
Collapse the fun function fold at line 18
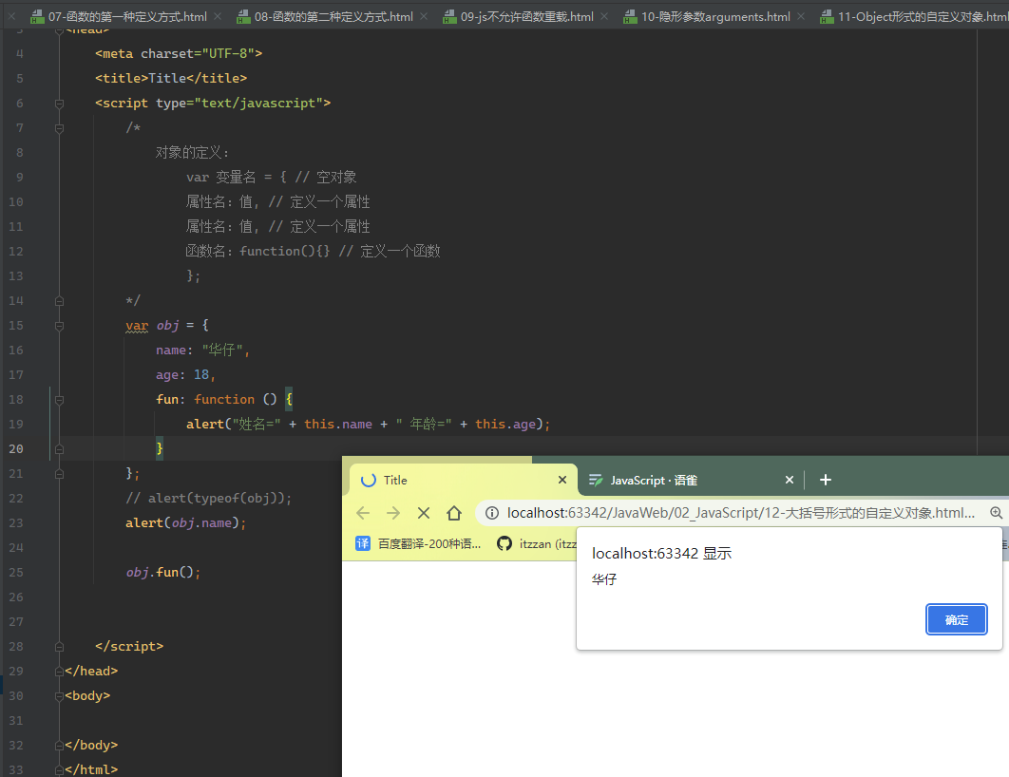[x=59, y=400]
